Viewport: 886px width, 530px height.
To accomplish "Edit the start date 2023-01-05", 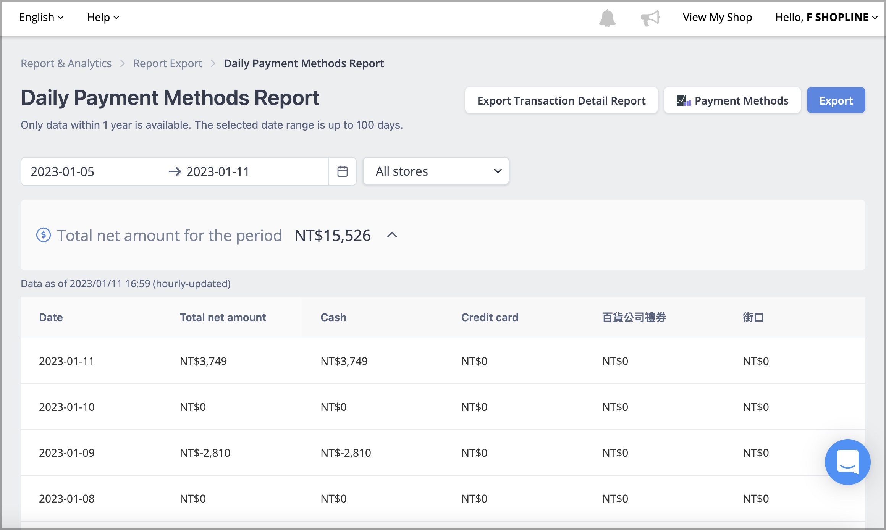I will (x=62, y=172).
